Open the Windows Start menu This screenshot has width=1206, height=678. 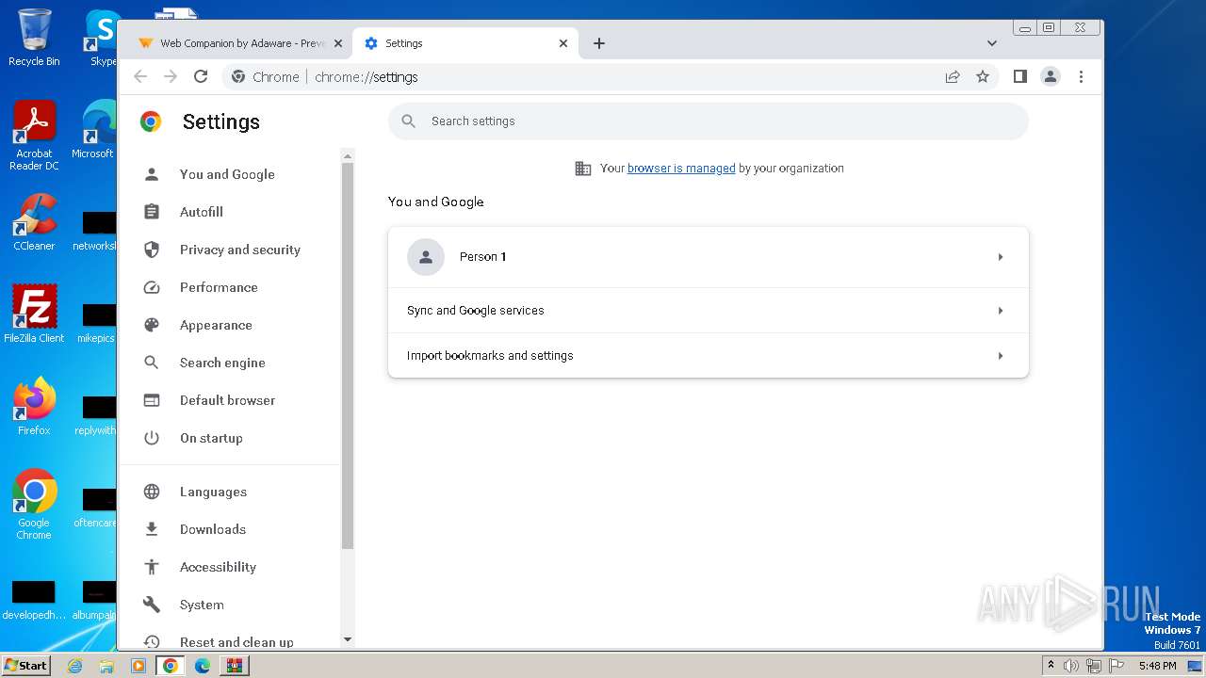click(25, 665)
